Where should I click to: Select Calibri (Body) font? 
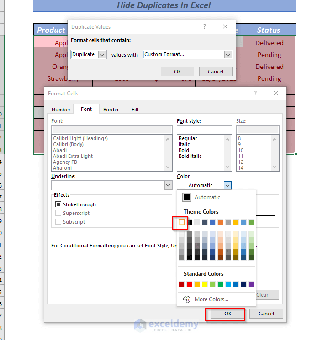[x=68, y=144]
